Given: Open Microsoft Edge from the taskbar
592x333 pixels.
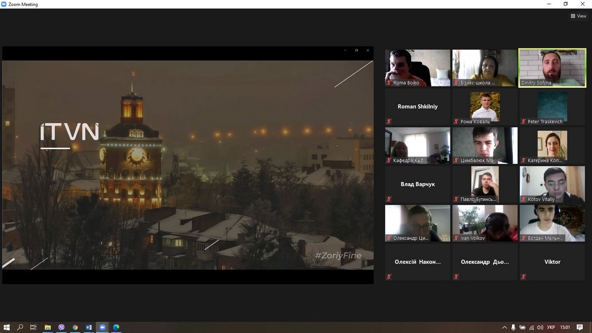Looking at the screenshot, I should [x=116, y=327].
